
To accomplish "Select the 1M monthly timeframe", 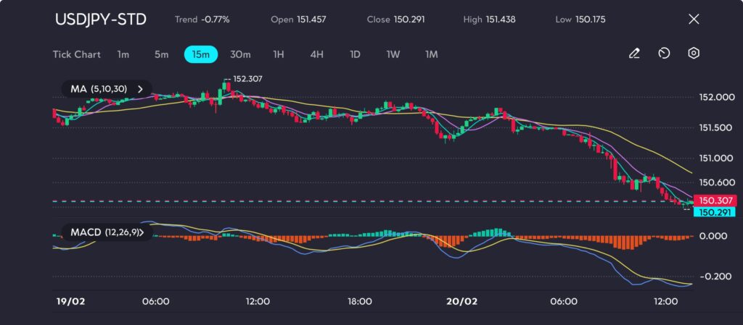I will 432,54.
